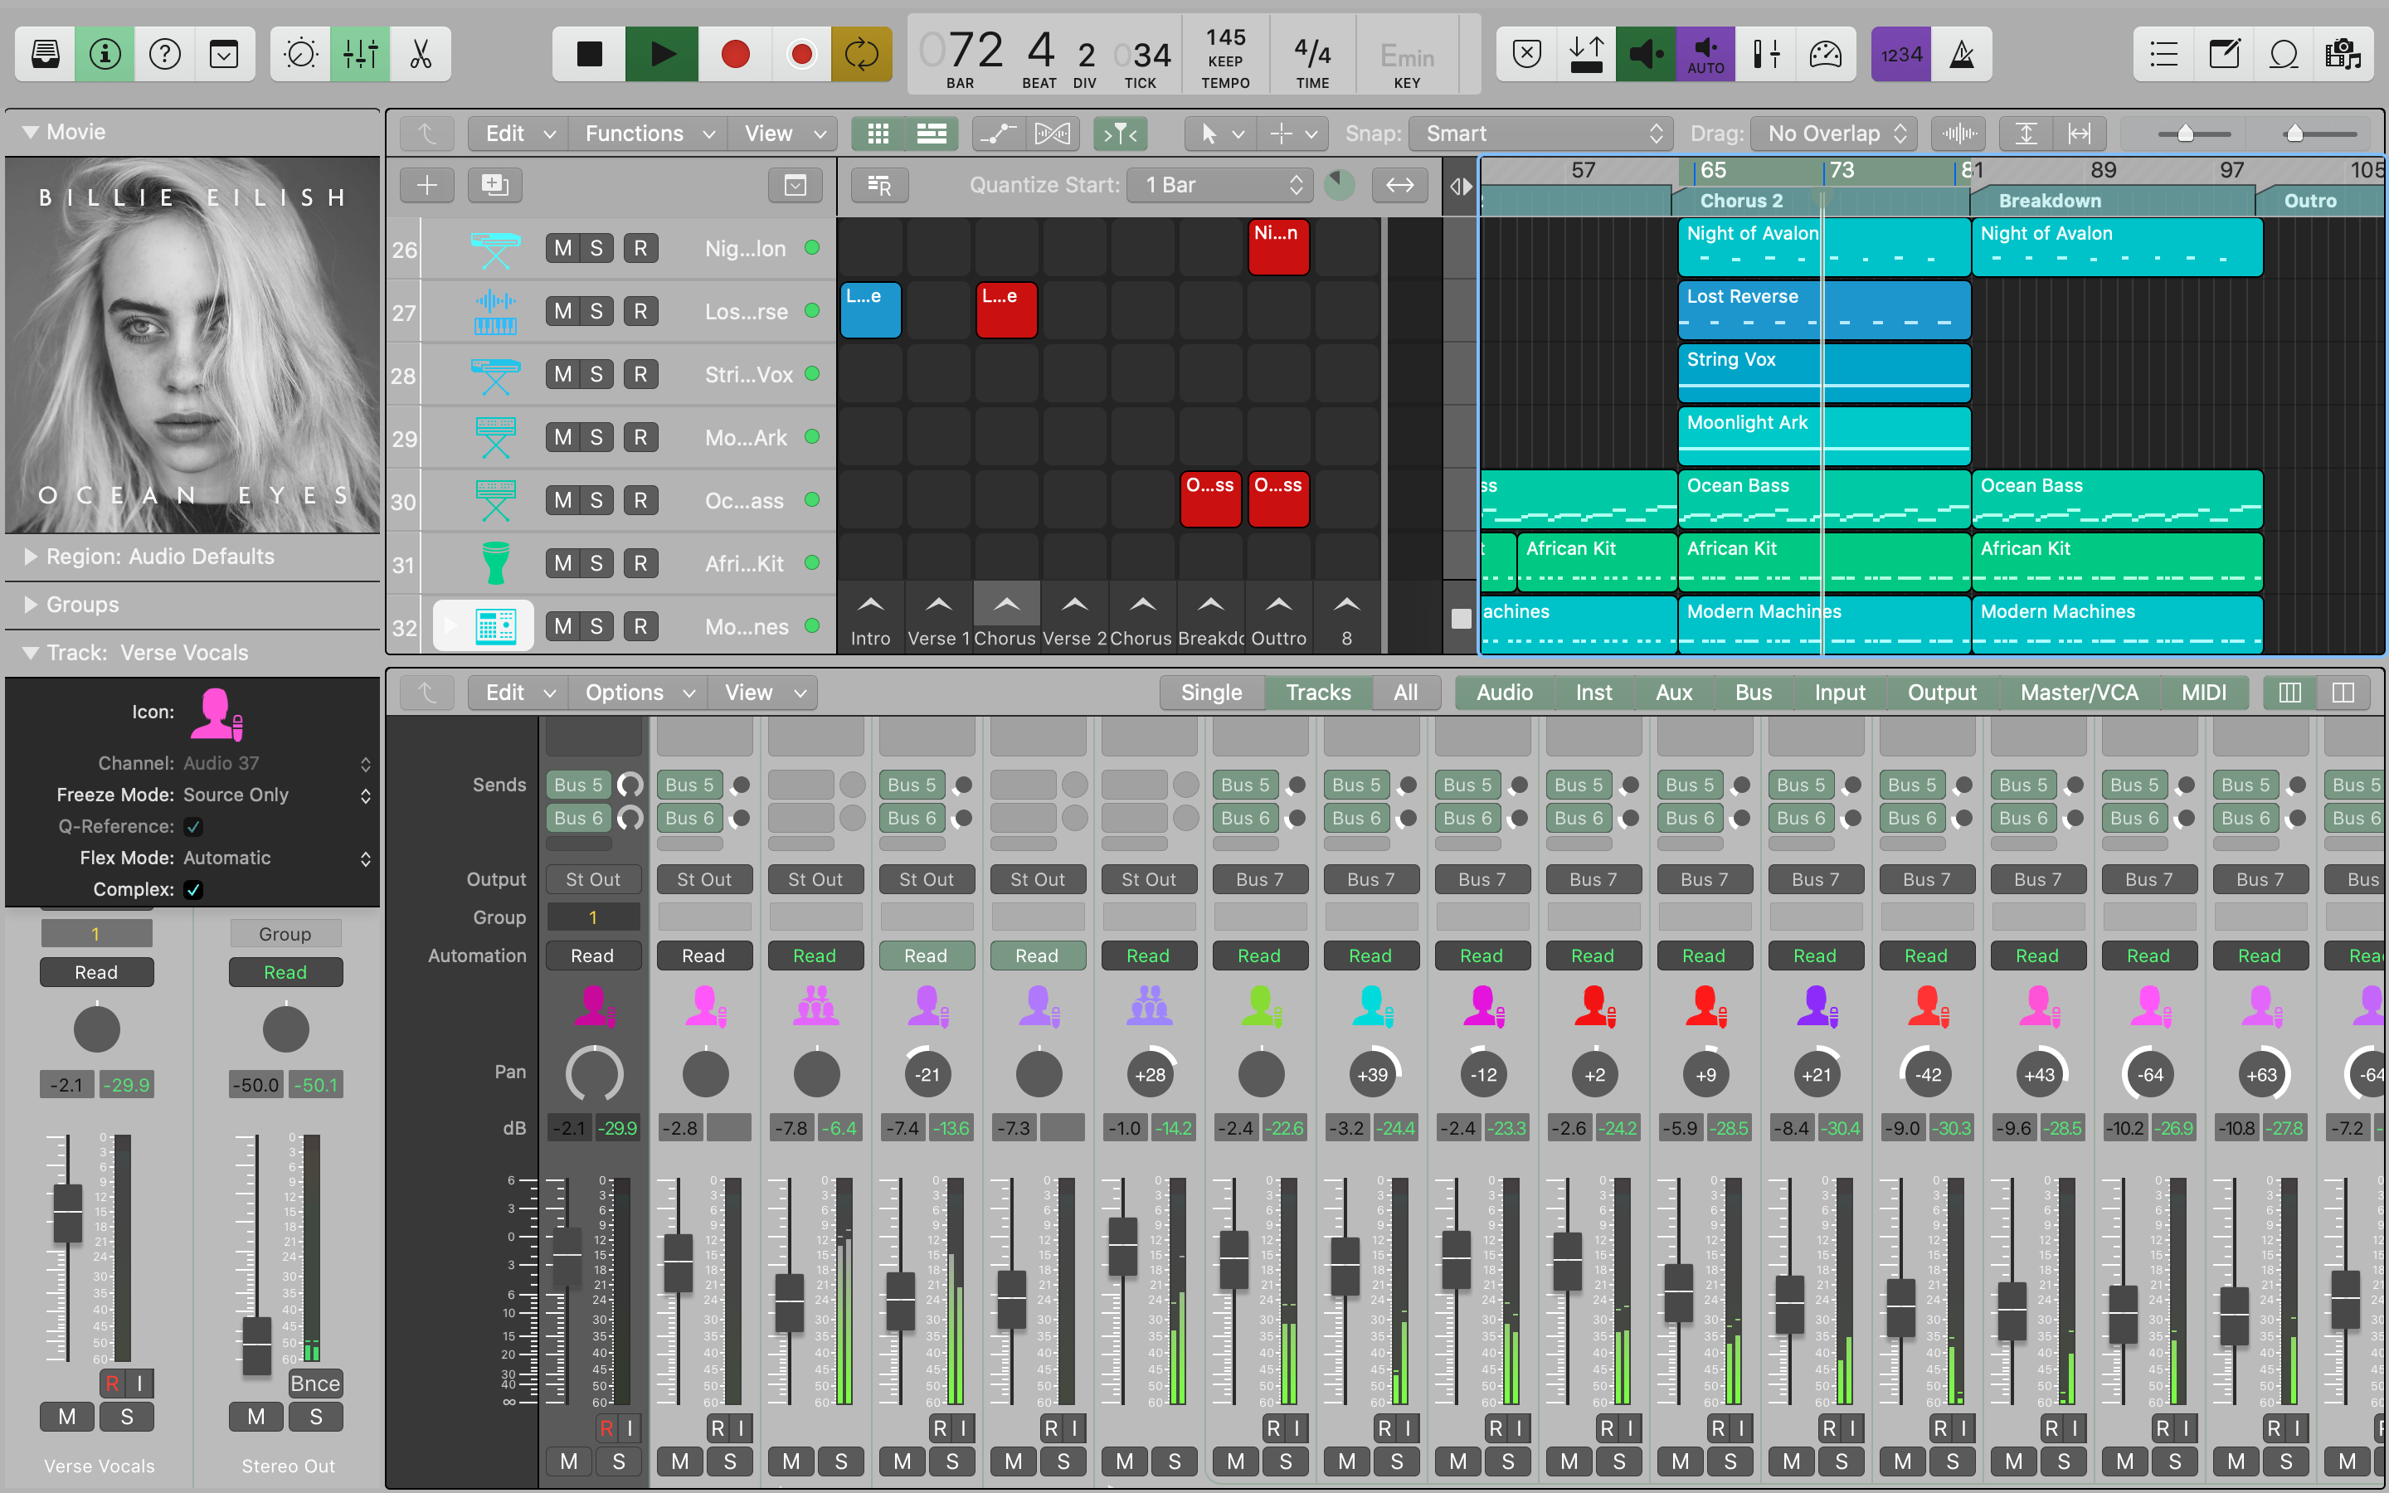Open the Snap Smart dropdown
This screenshot has width=2389, height=1493.
tap(1540, 134)
